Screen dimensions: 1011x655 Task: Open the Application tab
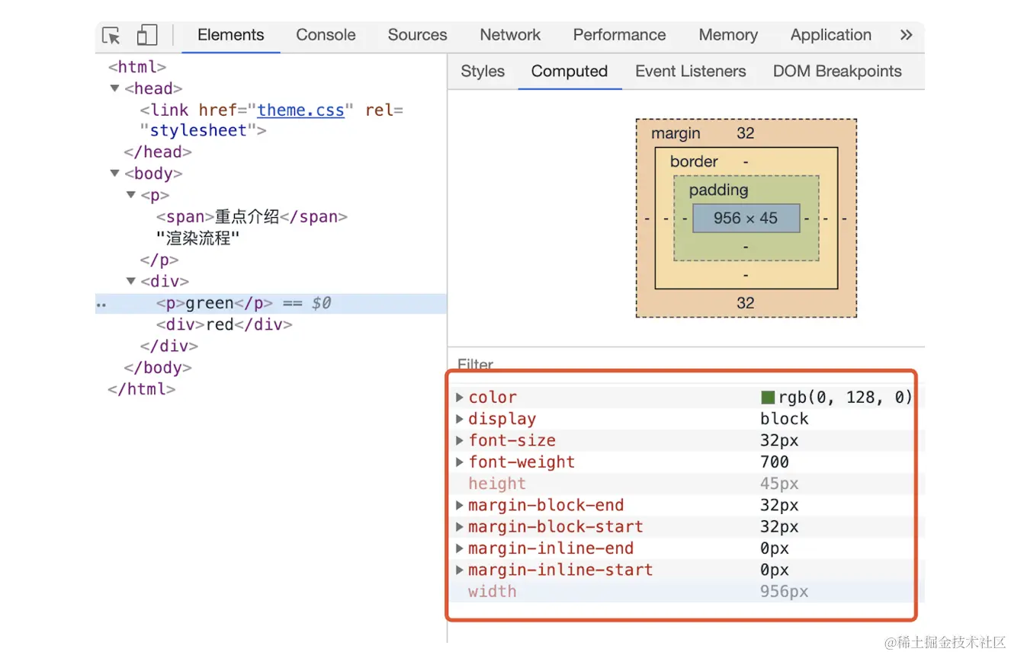(x=830, y=35)
